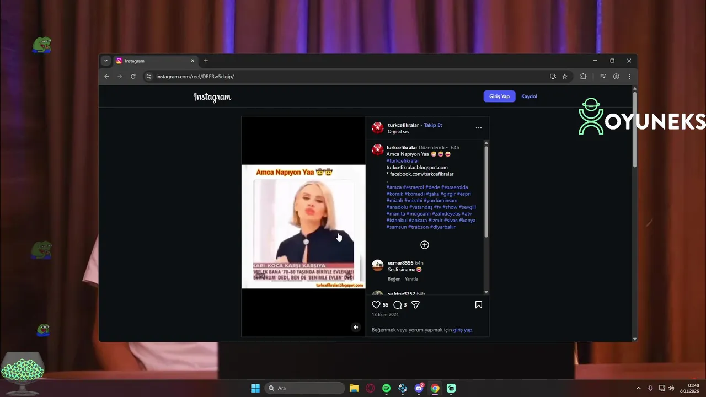
Task: Open the esmer8595 username link
Action: [400, 263]
